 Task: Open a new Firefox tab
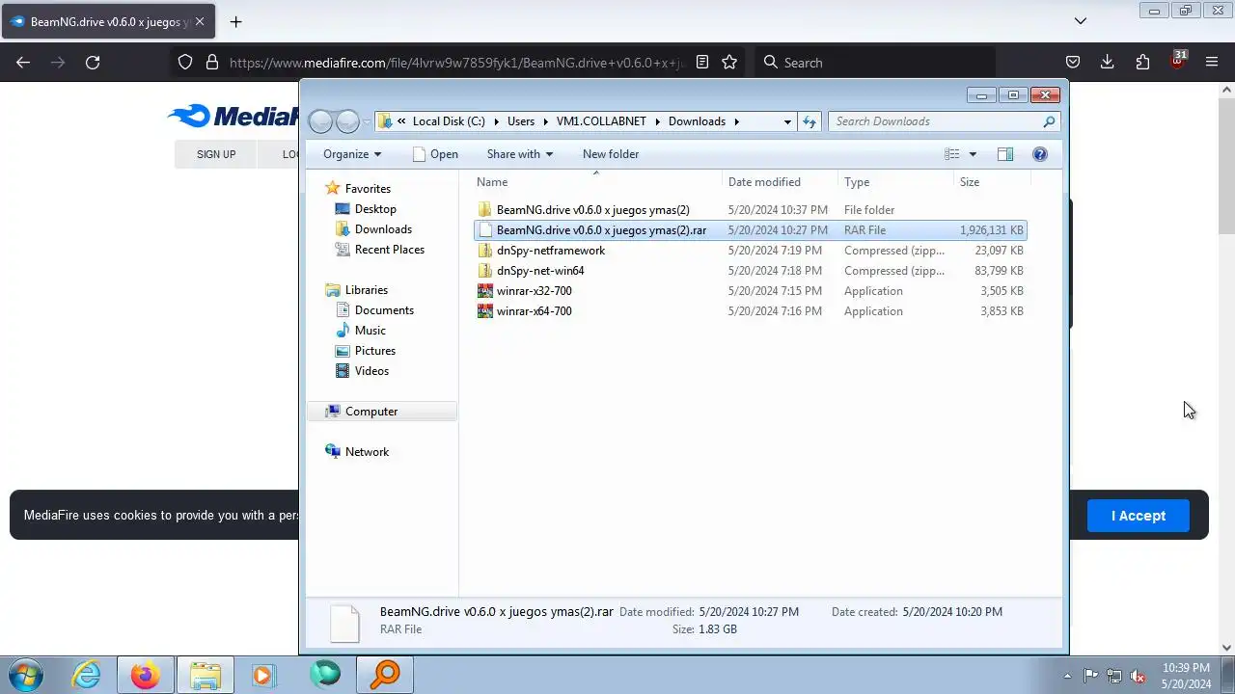coord(235,21)
